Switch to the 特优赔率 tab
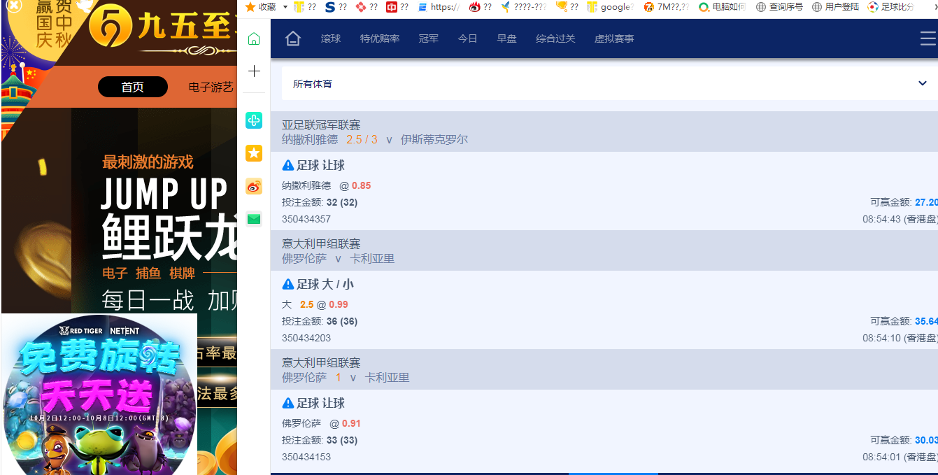Image resolution: width=938 pixels, height=475 pixels. (380, 38)
